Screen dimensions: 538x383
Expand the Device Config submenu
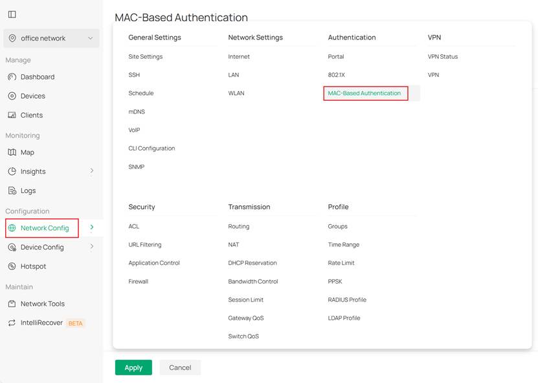coord(91,247)
